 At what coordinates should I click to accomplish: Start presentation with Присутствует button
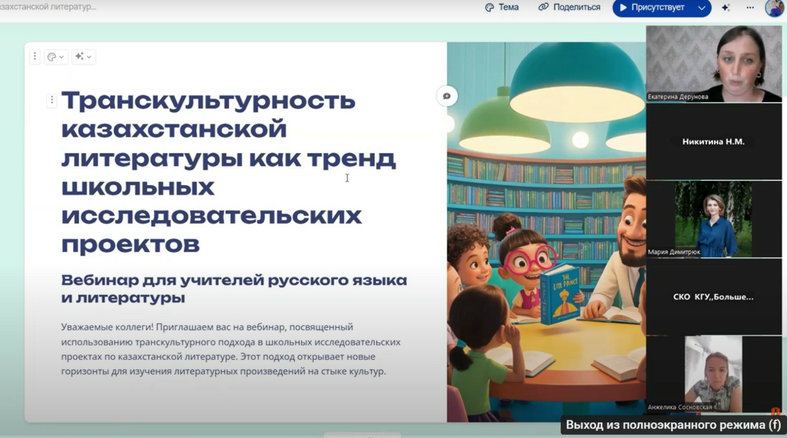[x=652, y=7]
